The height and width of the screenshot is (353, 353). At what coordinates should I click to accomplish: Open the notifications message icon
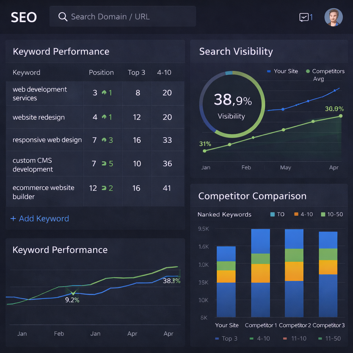coord(304,17)
